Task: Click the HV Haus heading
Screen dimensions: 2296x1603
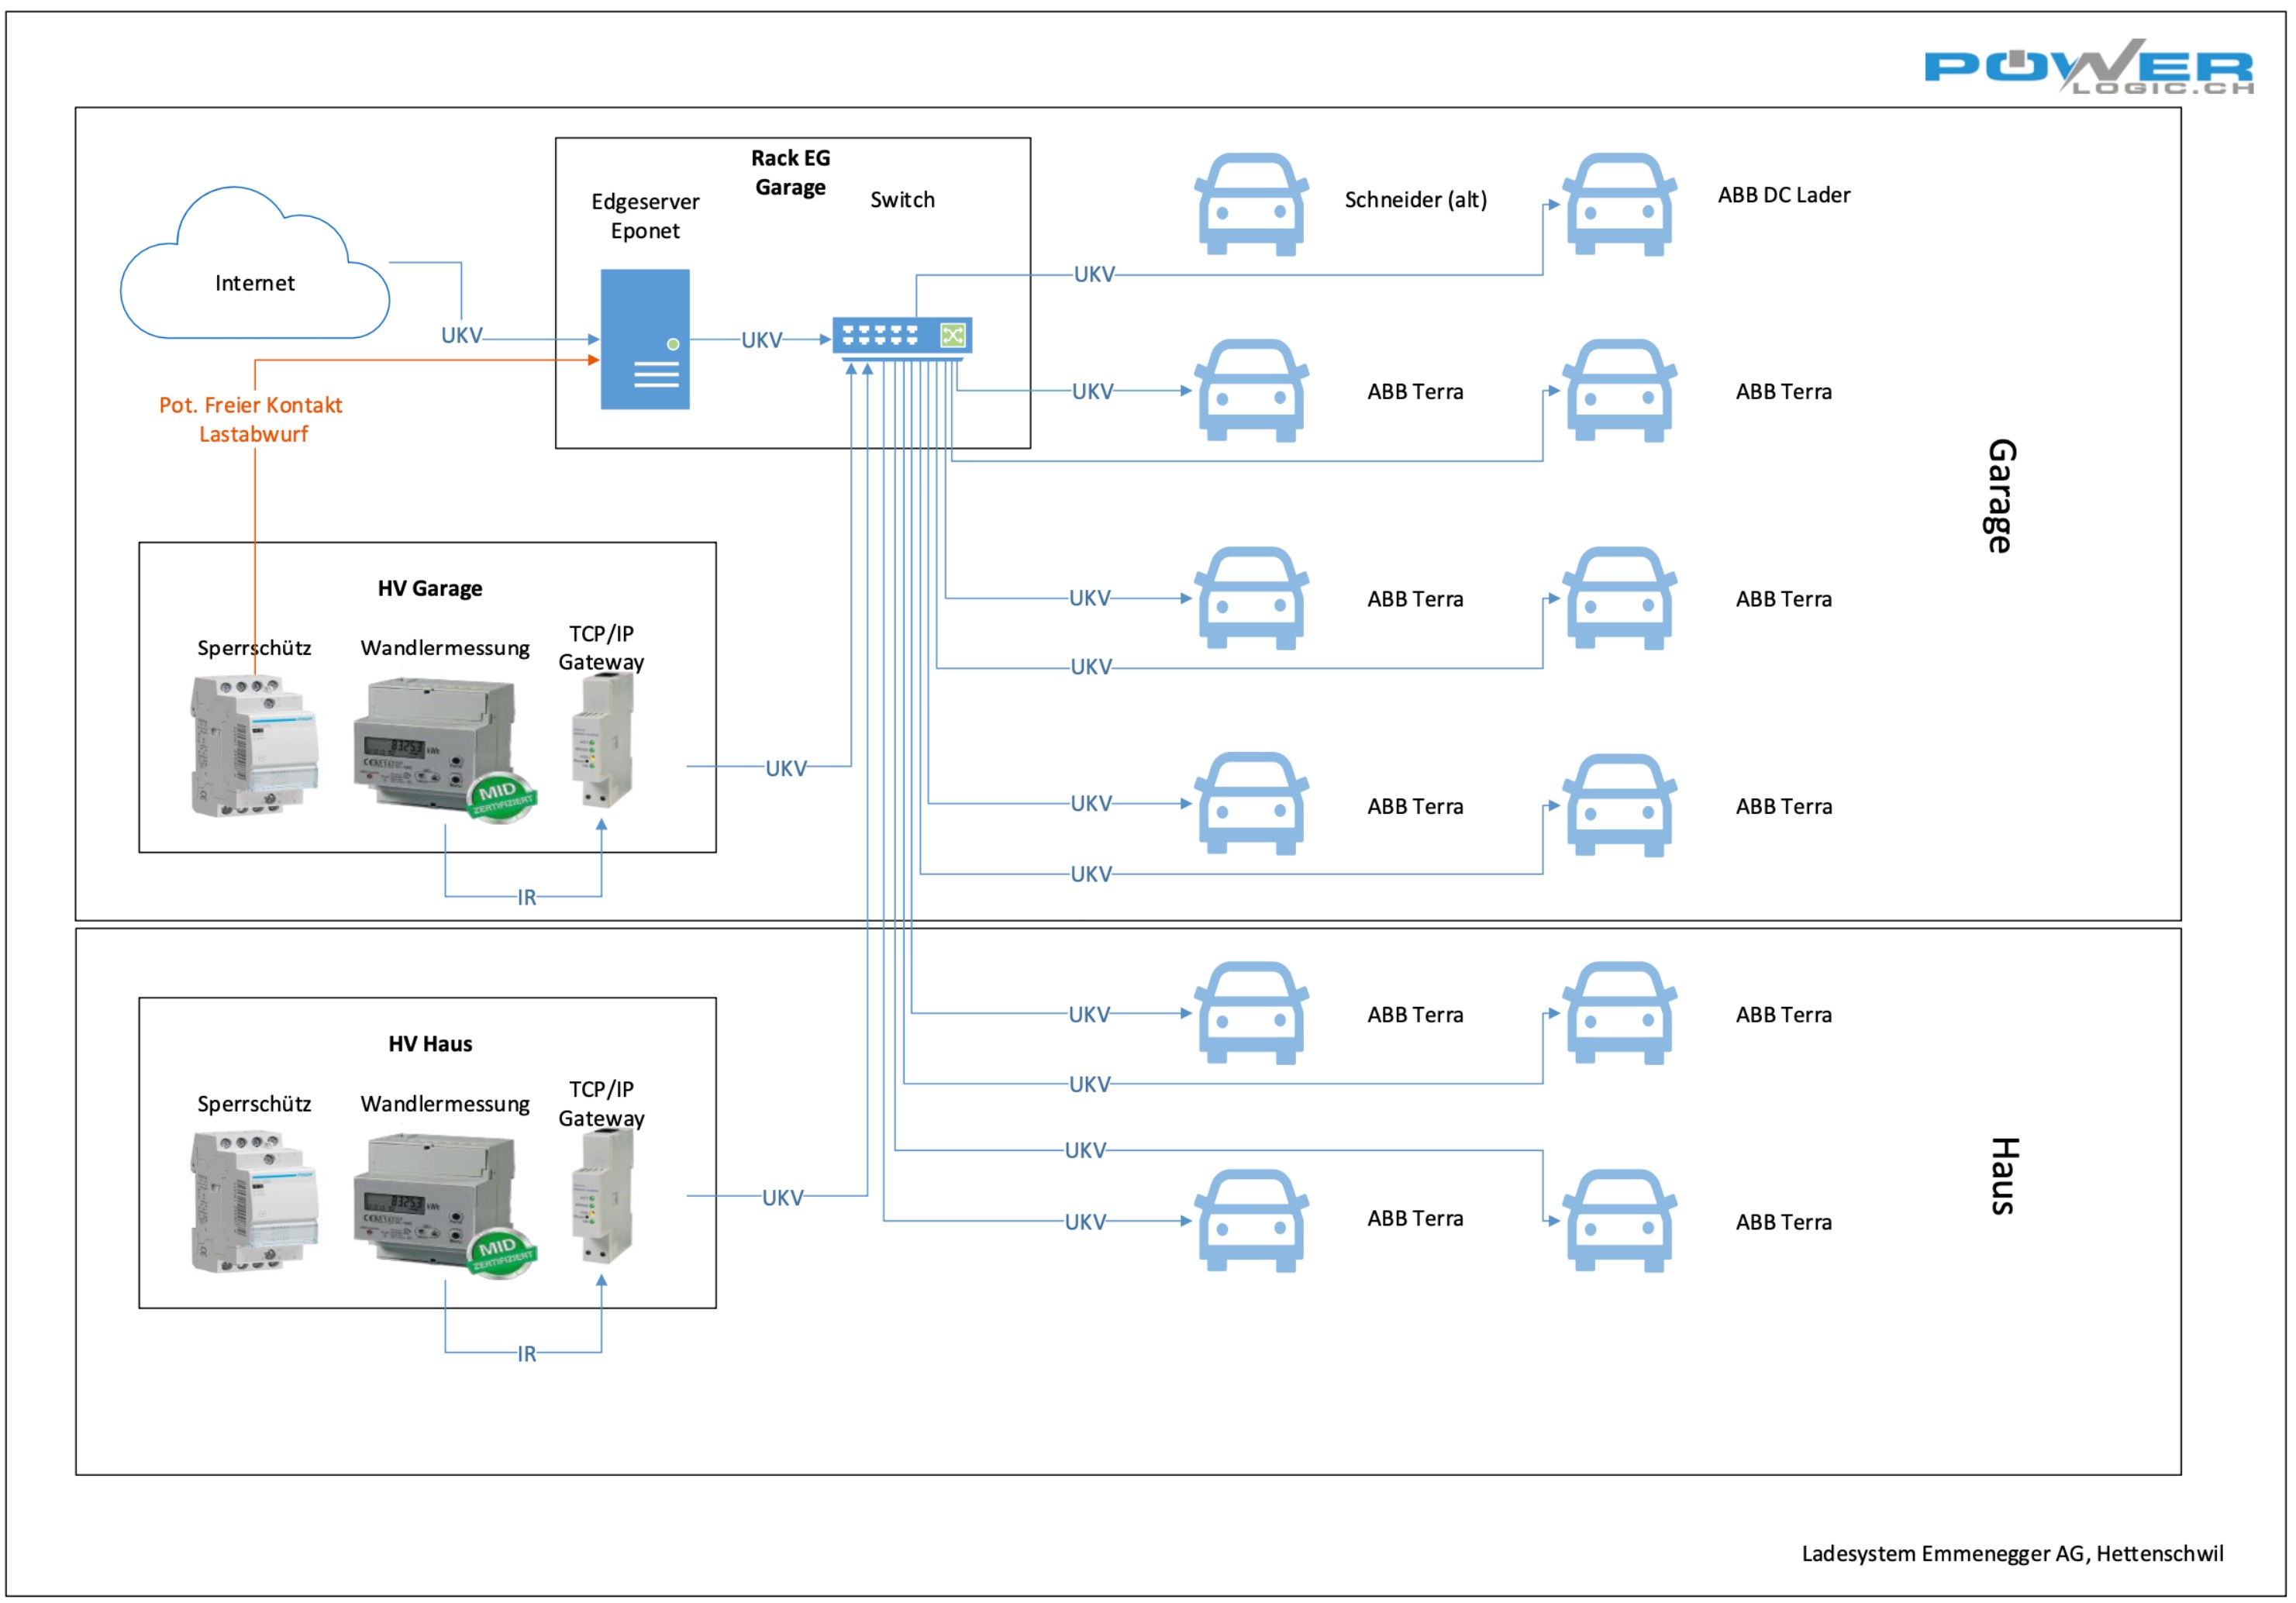Action: (x=430, y=1043)
